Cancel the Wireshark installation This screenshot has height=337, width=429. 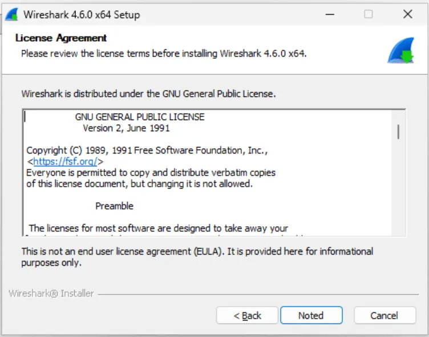pos(384,315)
